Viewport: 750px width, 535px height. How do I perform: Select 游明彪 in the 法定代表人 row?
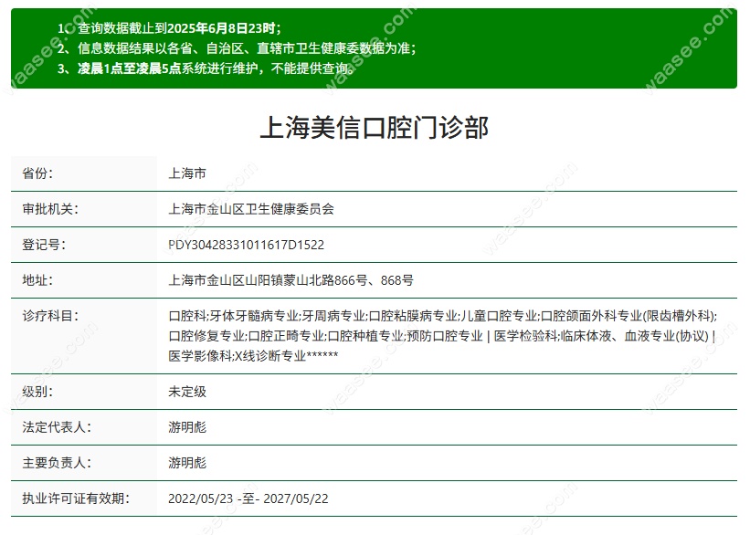pyautogui.click(x=187, y=427)
